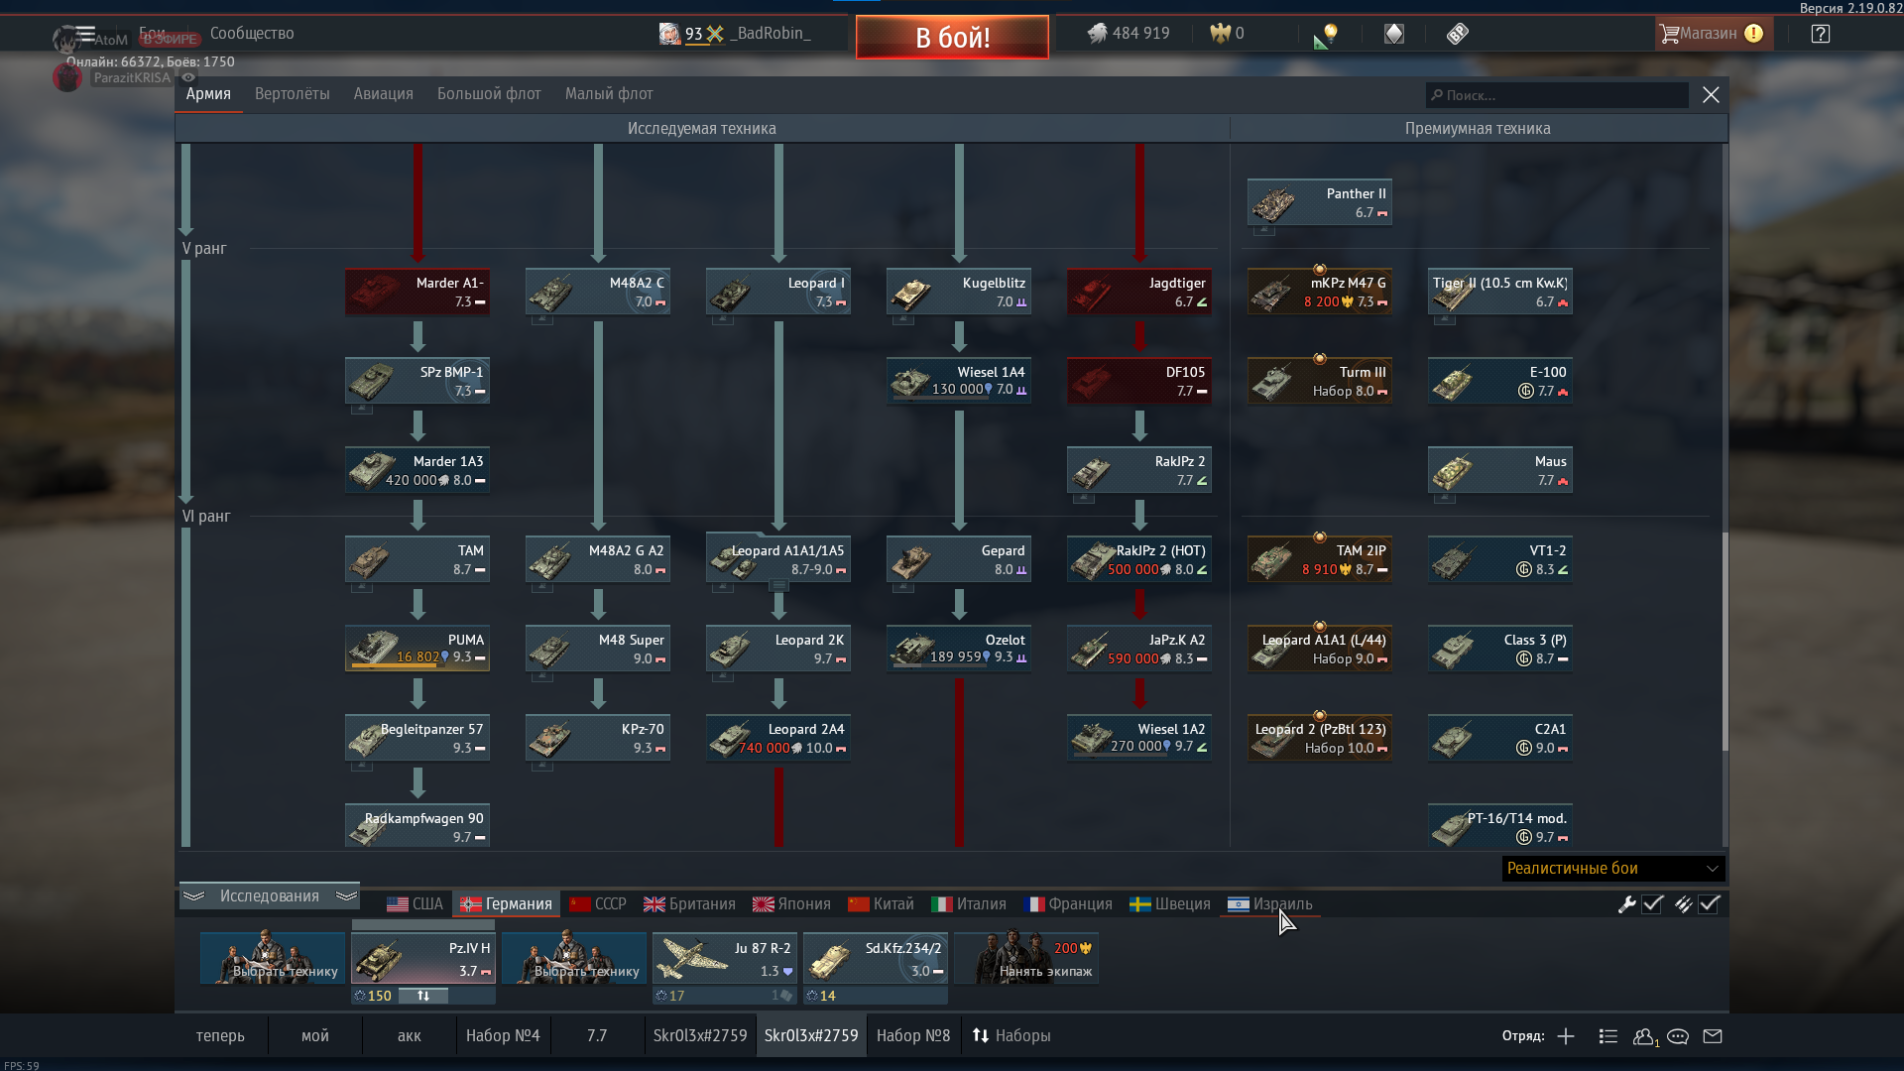Open the Сообщество menu
Viewport: 1904px width, 1071px height.
coord(252,34)
